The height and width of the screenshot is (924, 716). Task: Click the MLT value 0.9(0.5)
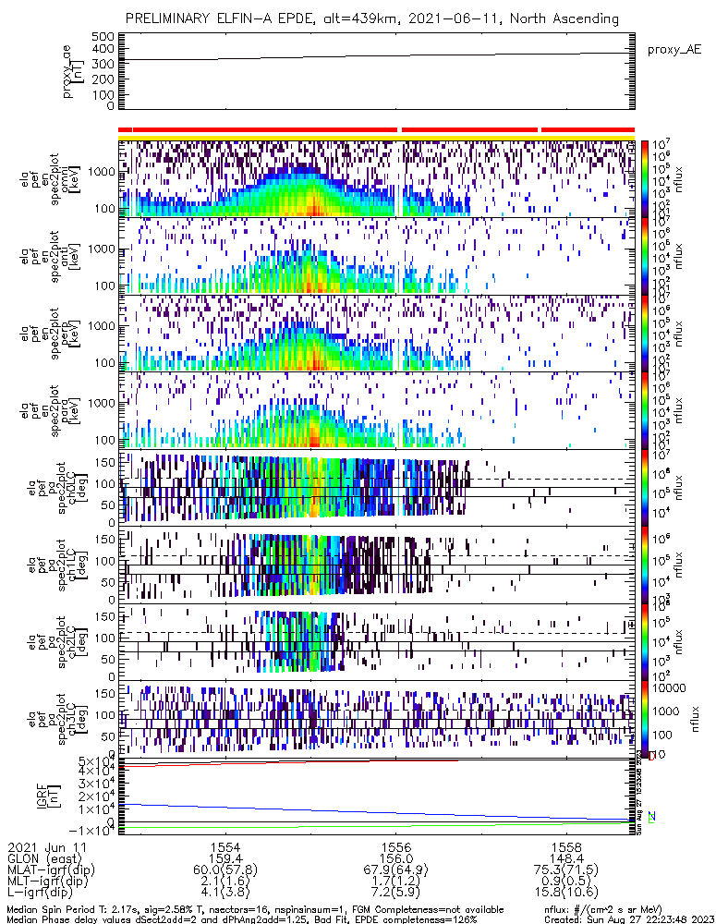567,881
